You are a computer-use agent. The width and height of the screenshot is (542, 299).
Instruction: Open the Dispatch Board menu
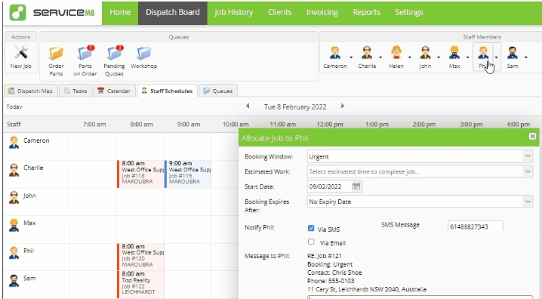172,12
